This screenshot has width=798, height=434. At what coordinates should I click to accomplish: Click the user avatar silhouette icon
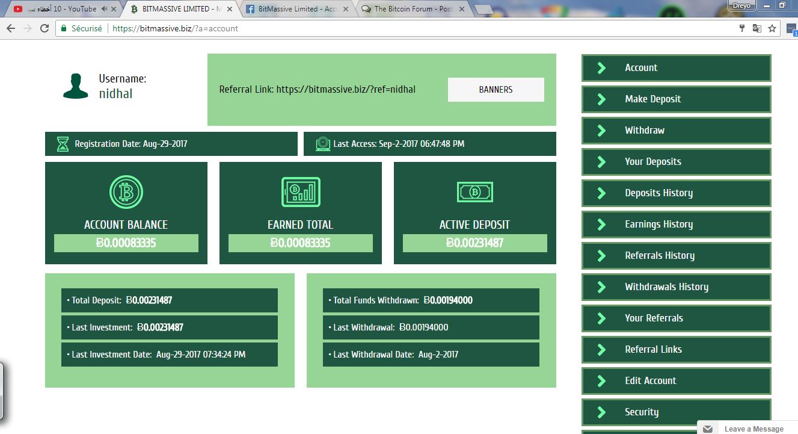click(x=76, y=86)
